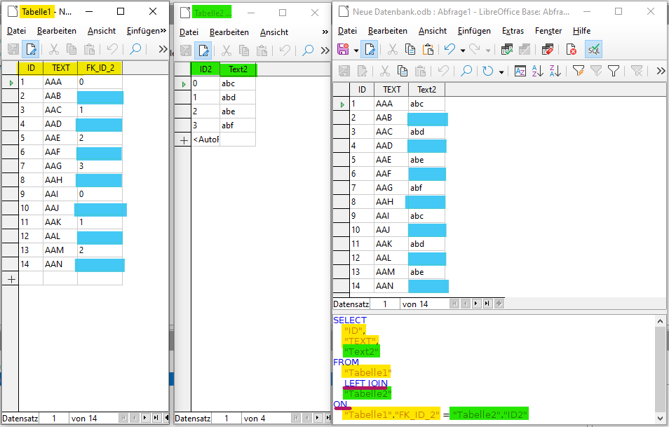Screen dimensions: 669x427
Task: Run the query with the green-check table icon
Action: click(x=507, y=50)
